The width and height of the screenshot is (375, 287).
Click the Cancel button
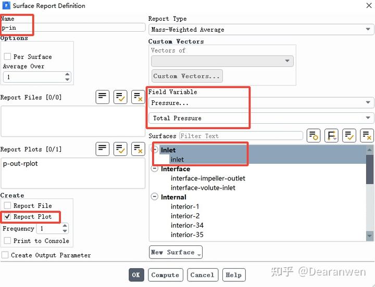pos(203,275)
